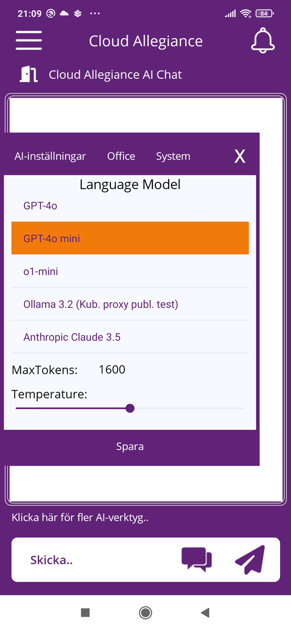291x630 pixels.
Task: Send with the paper plane icon
Action: (x=250, y=560)
